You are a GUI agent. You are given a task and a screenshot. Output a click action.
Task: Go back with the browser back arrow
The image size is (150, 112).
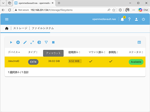coord(3,10)
